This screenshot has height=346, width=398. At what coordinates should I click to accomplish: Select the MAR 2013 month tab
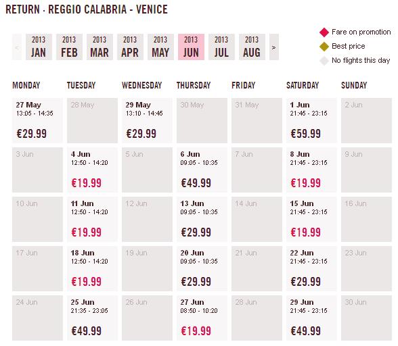pos(99,47)
